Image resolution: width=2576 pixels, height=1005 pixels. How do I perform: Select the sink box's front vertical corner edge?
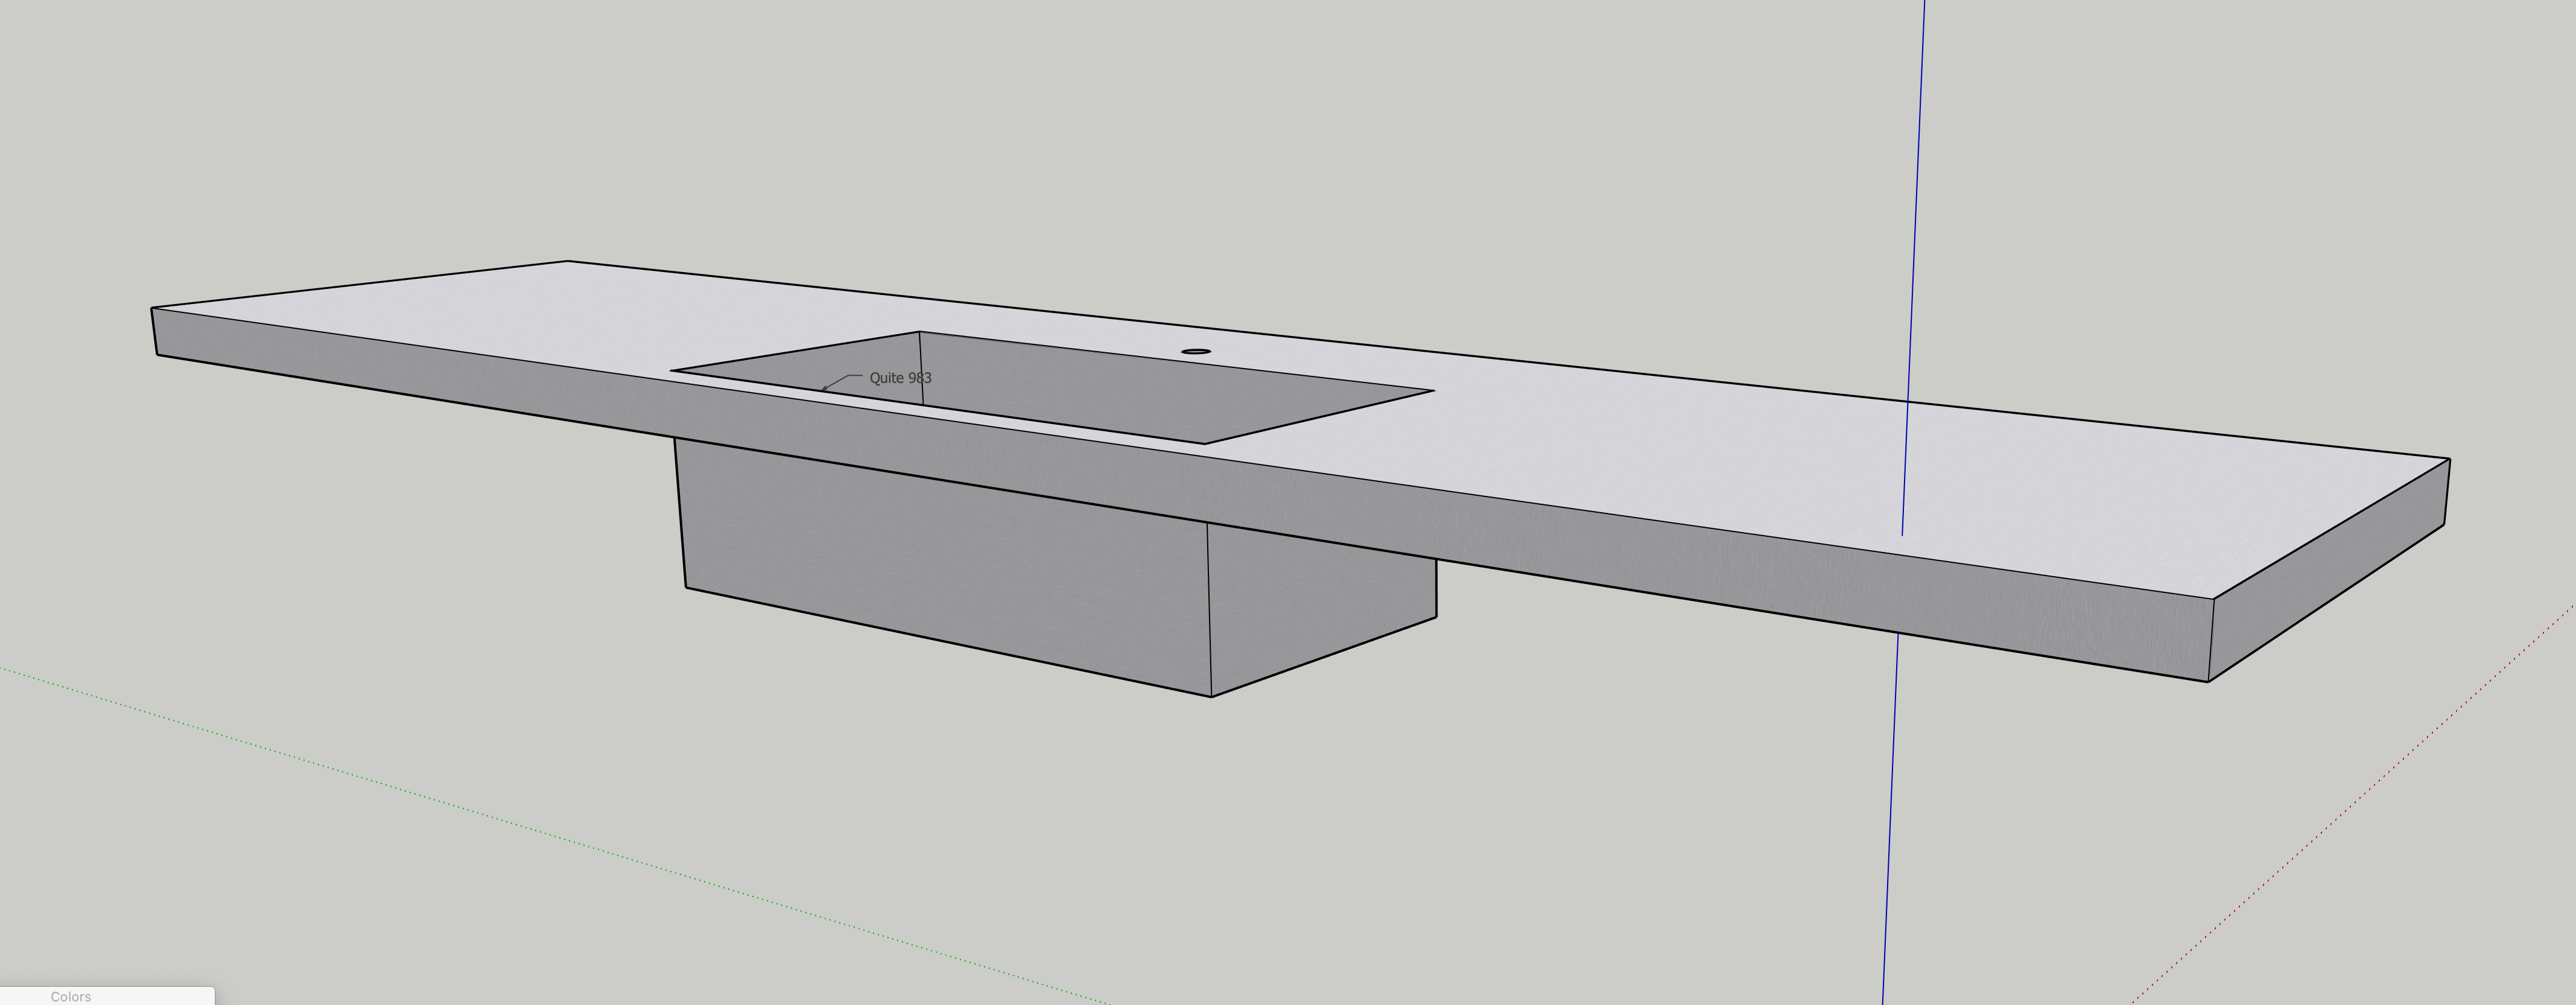click(1209, 610)
